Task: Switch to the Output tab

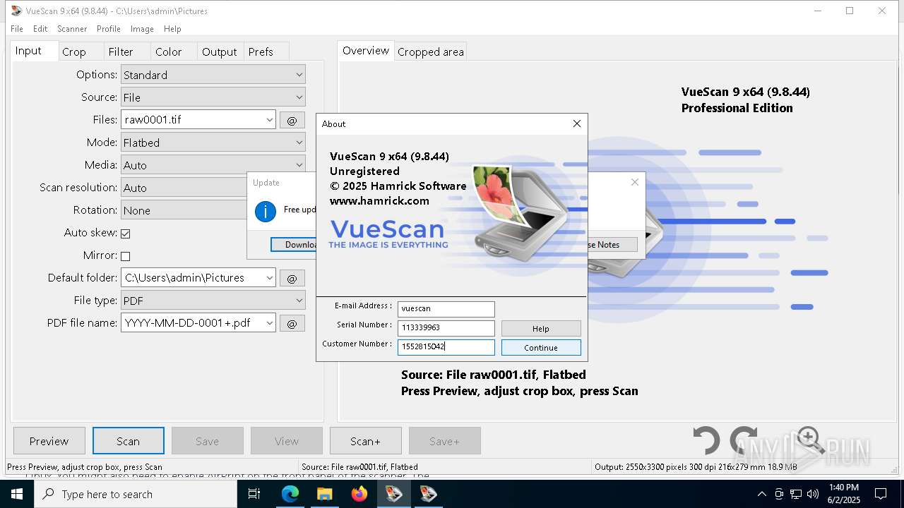Action: 220,52
